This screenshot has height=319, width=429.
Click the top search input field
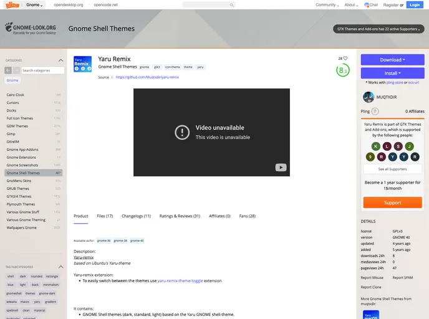(x=209, y=5)
